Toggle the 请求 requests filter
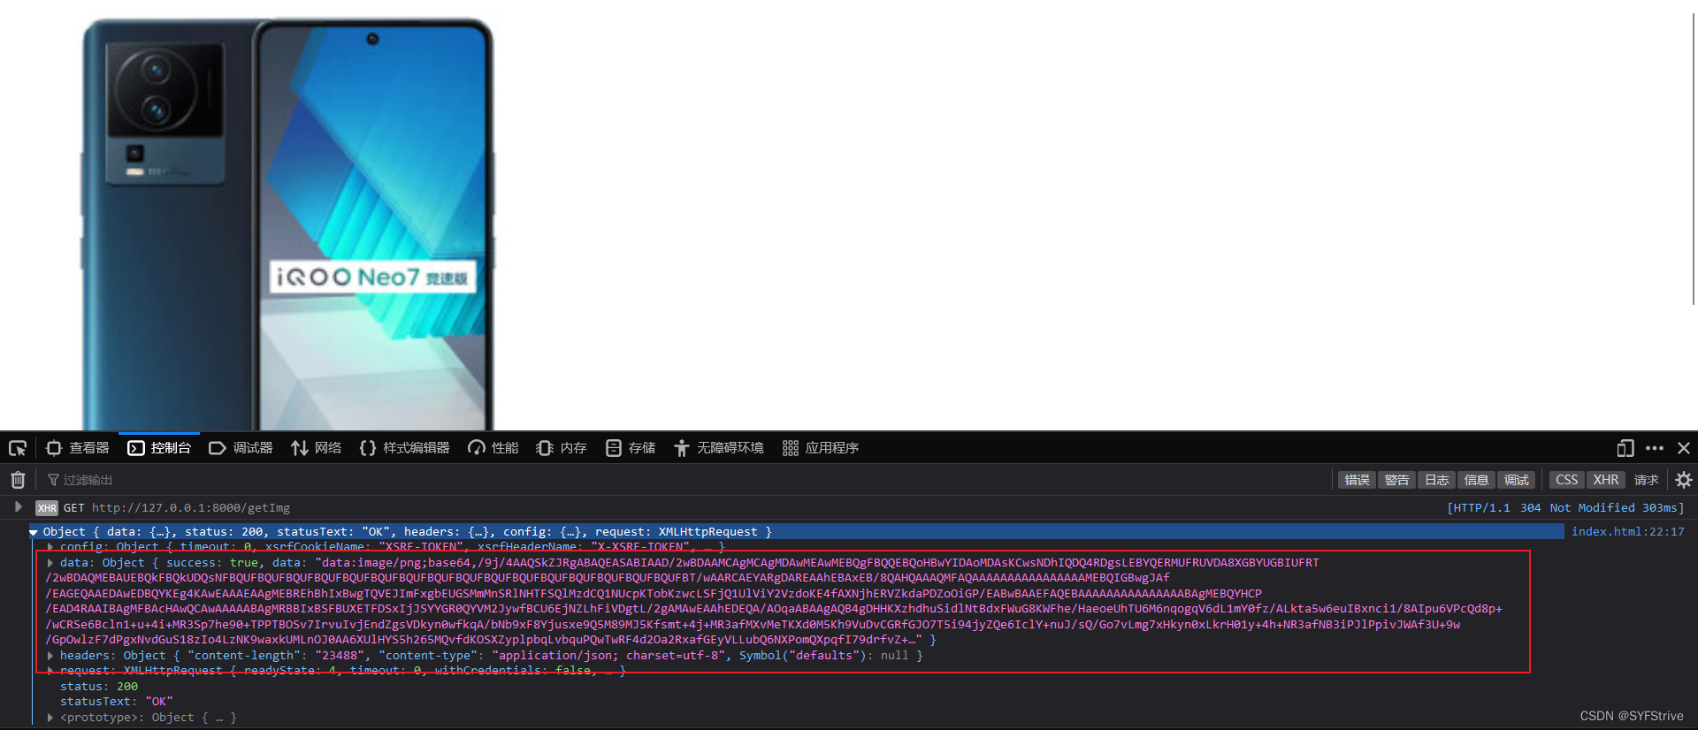Screen dimensions: 1698x730 pos(1646,480)
